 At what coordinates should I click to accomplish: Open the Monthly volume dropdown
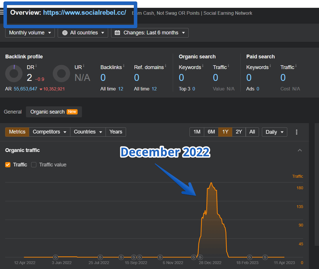[x=30, y=33]
